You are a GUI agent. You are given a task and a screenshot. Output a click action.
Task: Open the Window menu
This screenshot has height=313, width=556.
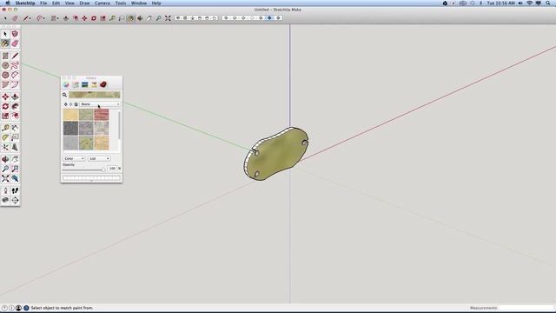click(x=139, y=3)
